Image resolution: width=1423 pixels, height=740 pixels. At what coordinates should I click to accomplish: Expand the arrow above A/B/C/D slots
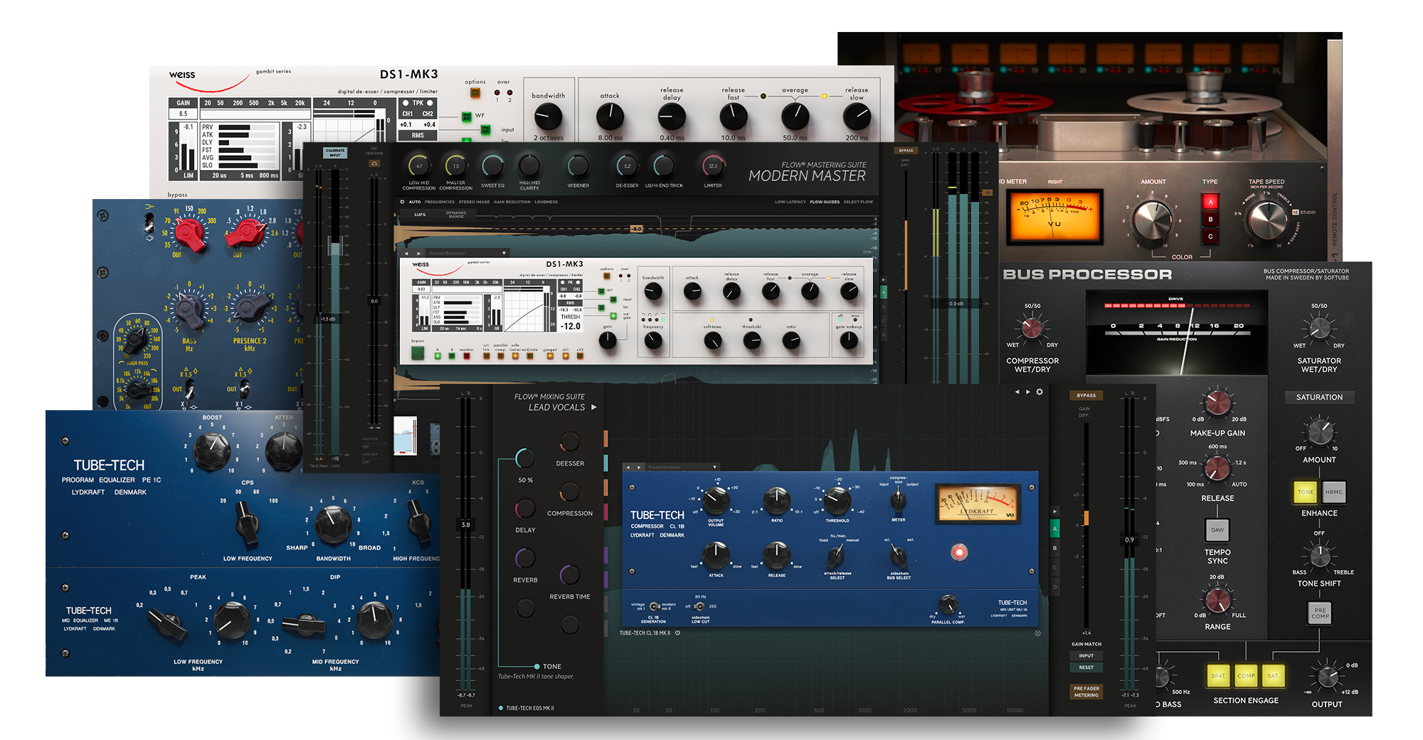(1055, 511)
